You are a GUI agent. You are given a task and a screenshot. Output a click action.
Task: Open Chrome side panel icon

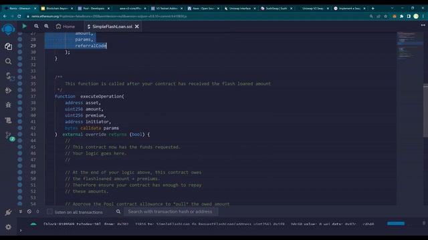coord(409,16)
